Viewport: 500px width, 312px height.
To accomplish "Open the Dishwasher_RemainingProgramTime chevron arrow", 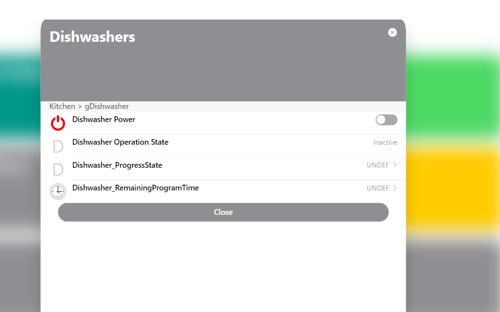I will [x=395, y=188].
